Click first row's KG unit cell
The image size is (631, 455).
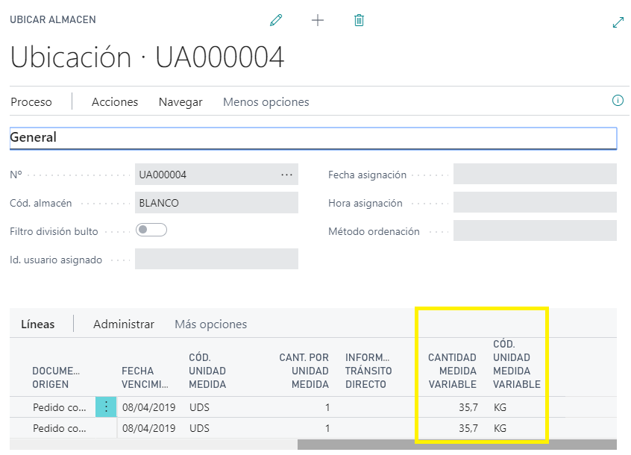point(500,407)
